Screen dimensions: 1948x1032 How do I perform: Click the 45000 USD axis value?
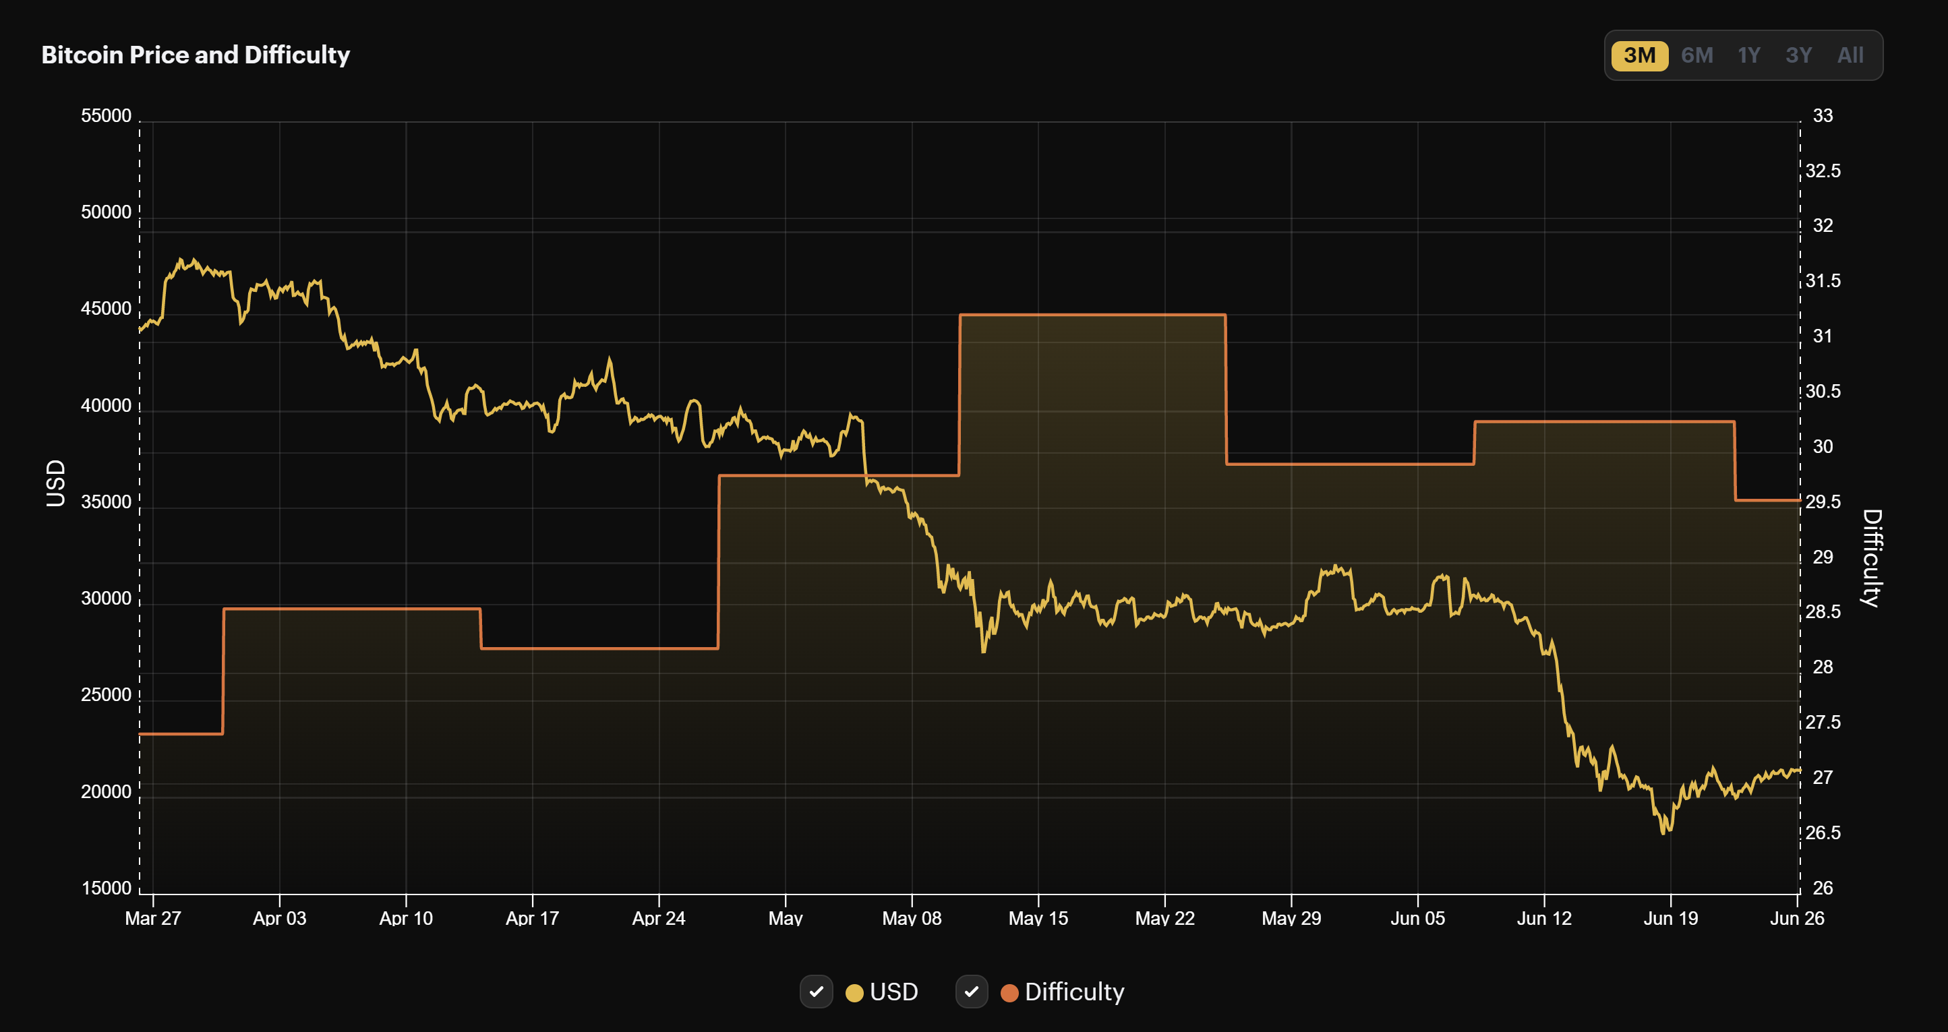click(x=106, y=309)
